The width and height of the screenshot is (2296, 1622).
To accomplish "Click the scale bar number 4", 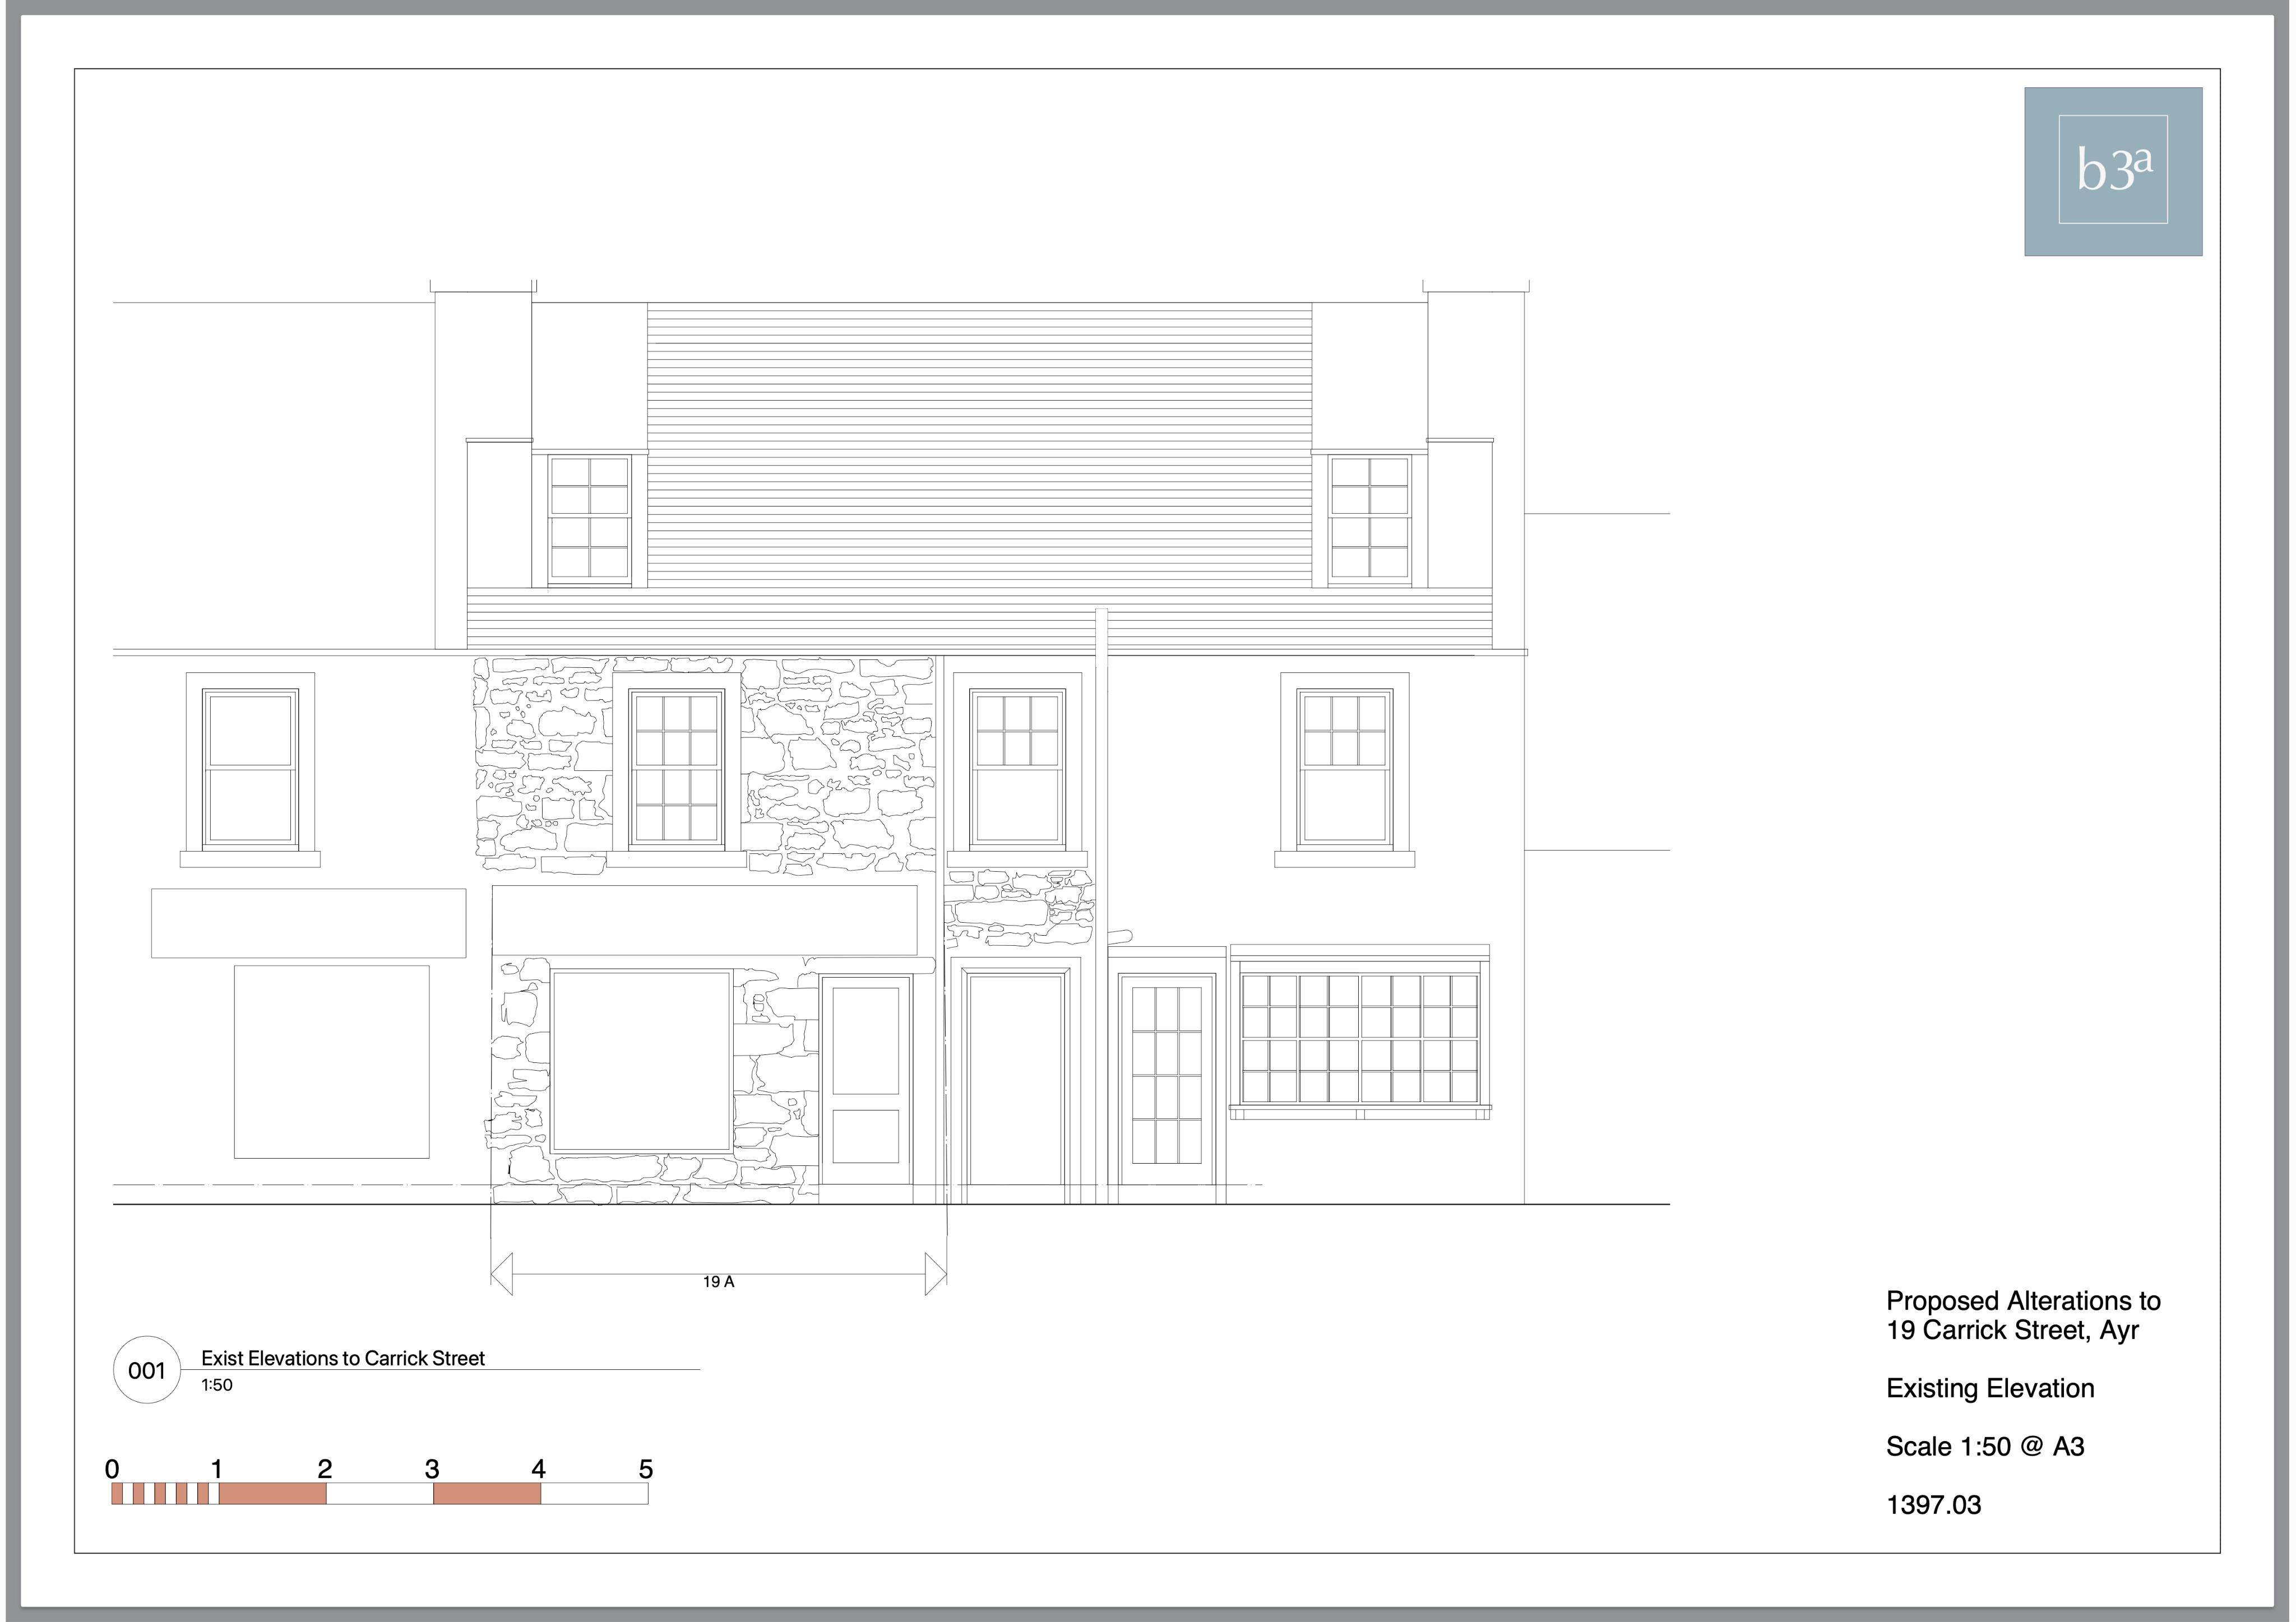I will pos(539,1469).
